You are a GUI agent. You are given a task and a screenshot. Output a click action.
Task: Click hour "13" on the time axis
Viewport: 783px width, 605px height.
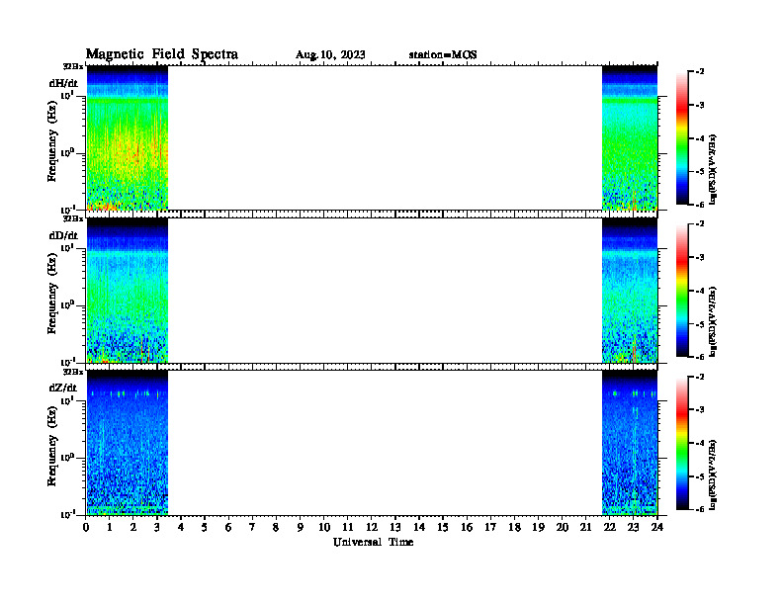pyautogui.click(x=395, y=527)
